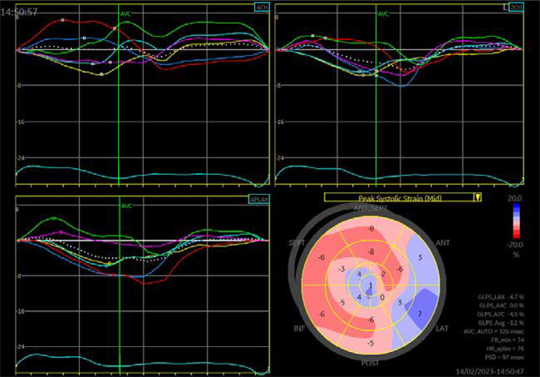Open the Peak Systolic Strain dropdown arrow
Viewport: 540px width, 377px height.
pyautogui.click(x=478, y=197)
